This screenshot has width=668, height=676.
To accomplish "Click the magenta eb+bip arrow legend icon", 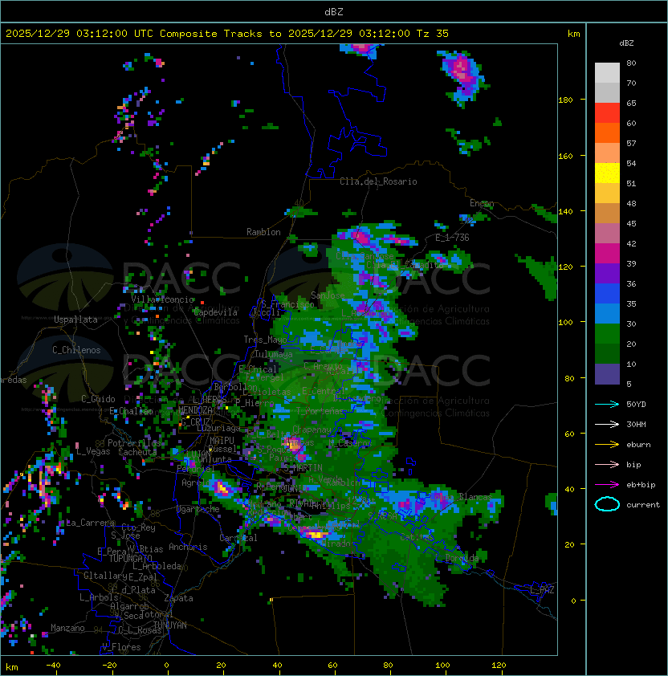I will pos(607,485).
